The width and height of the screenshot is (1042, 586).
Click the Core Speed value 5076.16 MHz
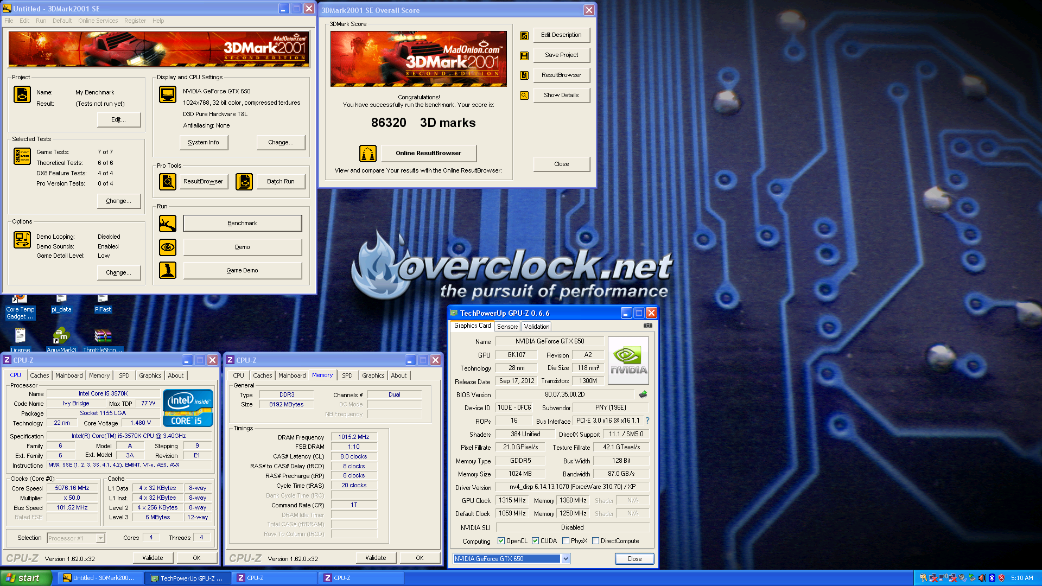(72, 488)
